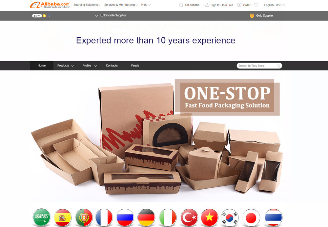Open the Order clipboard icon
The height and width of the screenshot is (227, 328).
239,5
